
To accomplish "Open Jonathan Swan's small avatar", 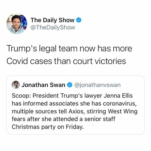I will pos(16,85).
